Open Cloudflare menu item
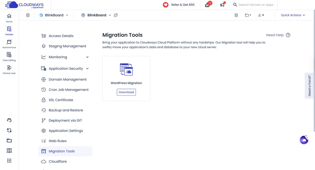This screenshot has width=315, height=170. click(x=65, y=161)
